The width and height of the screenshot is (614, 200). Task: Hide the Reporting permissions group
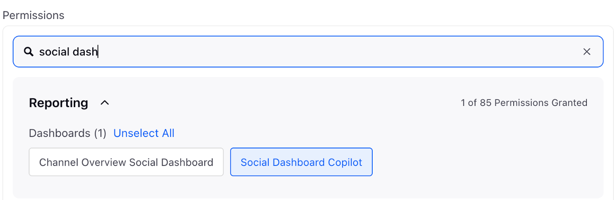(104, 103)
